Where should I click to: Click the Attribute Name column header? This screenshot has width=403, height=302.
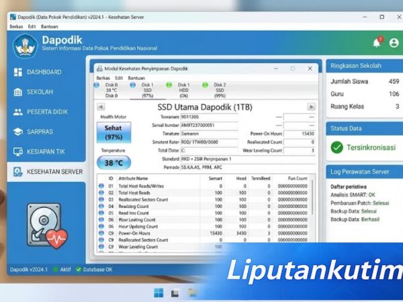(133, 179)
